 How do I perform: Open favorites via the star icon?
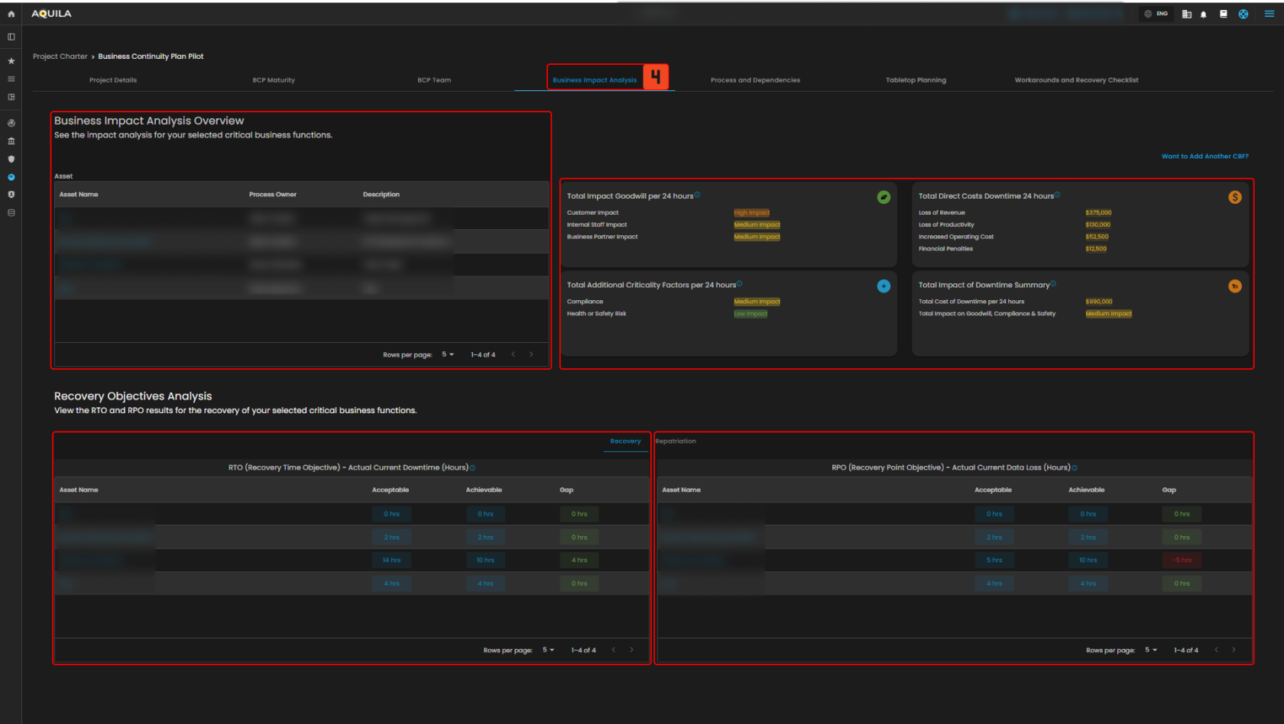pyautogui.click(x=11, y=61)
